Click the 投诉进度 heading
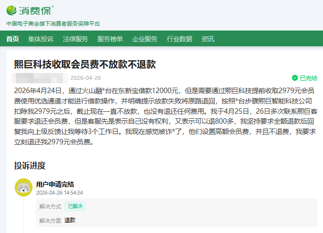This screenshot has height=233, width=323. (30, 166)
